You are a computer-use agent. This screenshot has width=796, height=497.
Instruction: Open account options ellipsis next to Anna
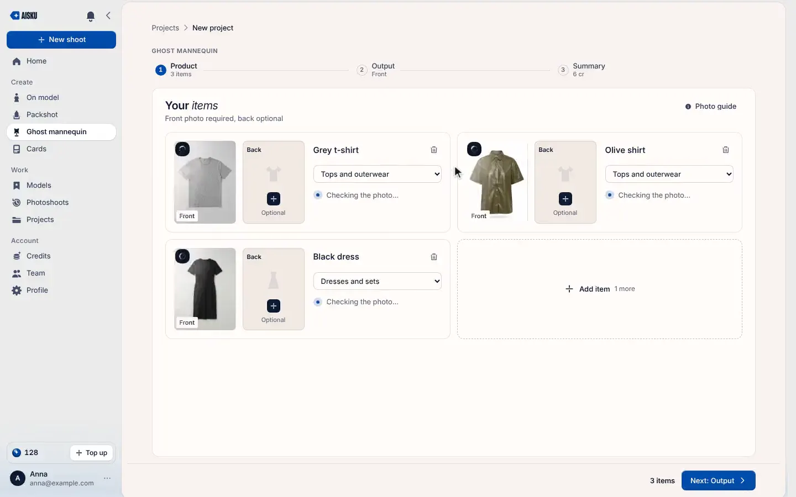(x=107, y=478)
